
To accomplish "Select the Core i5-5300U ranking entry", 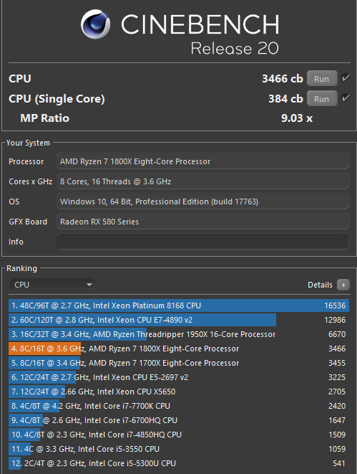I will click(179, 463).
